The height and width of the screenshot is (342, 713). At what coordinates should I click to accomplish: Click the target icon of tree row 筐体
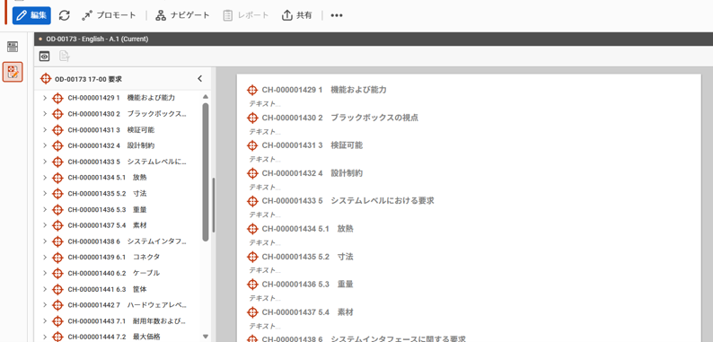click(57, 289)
